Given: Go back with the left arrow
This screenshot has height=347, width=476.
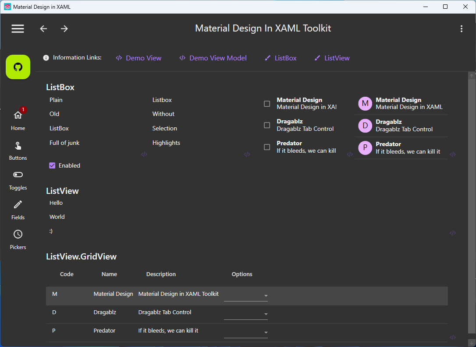Looking at the screenshot, I should click(44, 28).
